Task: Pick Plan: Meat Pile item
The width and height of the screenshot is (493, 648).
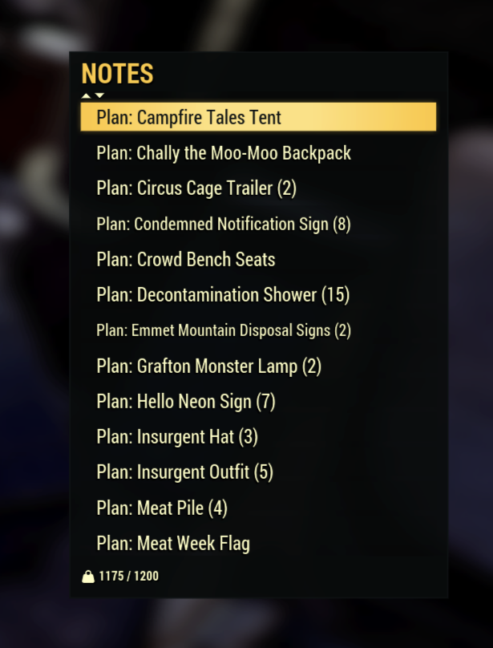Action: pos(258,508)
